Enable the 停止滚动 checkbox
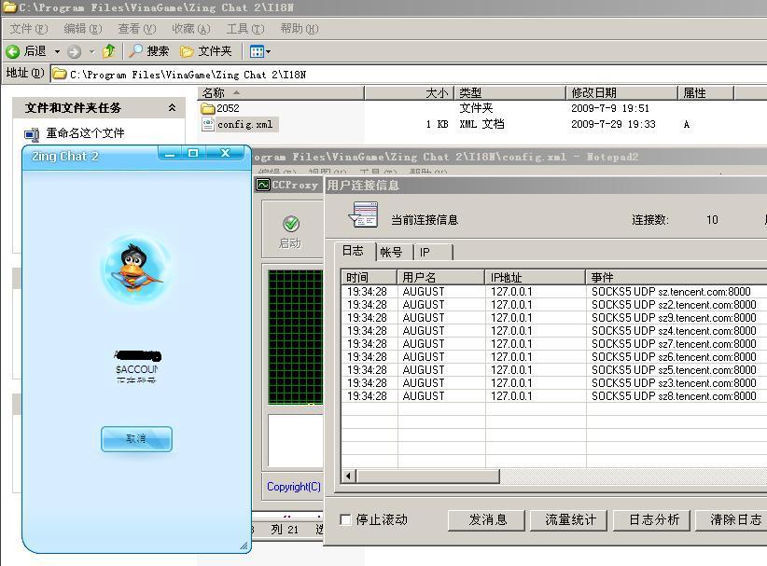767x566 pixels. pos(346,519)
